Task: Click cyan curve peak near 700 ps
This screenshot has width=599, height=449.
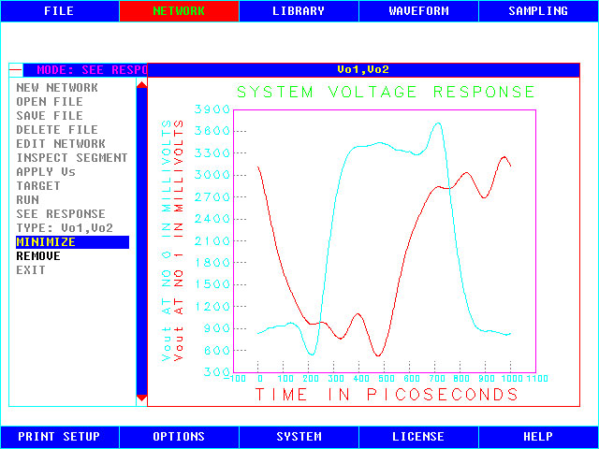Action: coord(438,123)
